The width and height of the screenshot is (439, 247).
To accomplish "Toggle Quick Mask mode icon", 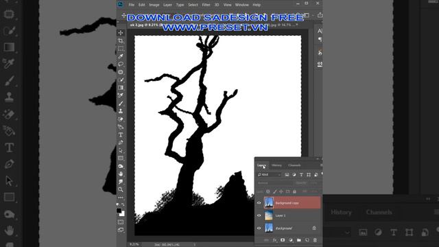I will [x=121, y=222].
